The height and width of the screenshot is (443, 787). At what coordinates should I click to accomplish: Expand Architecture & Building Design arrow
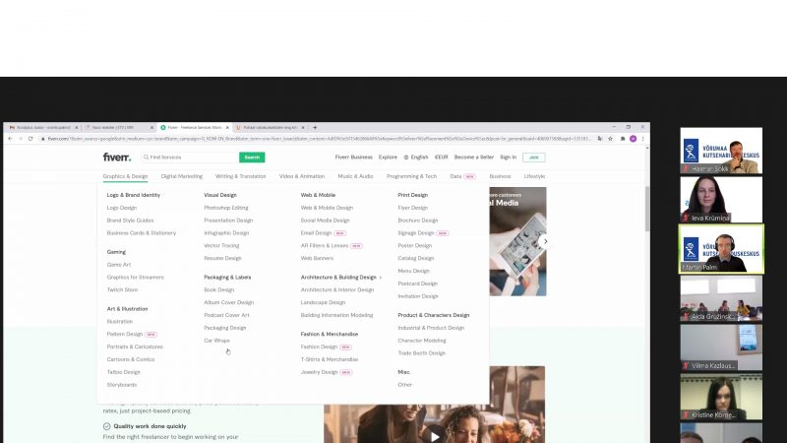coord(381,278)
